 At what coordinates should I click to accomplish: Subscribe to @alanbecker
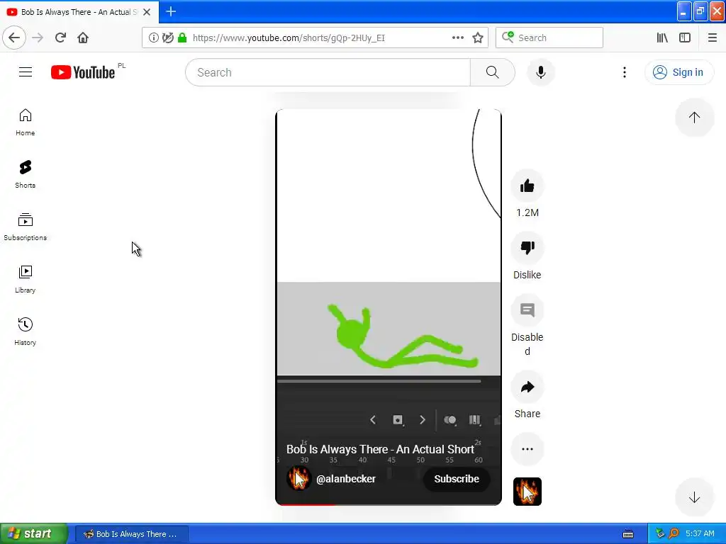[x=456, y=479]
